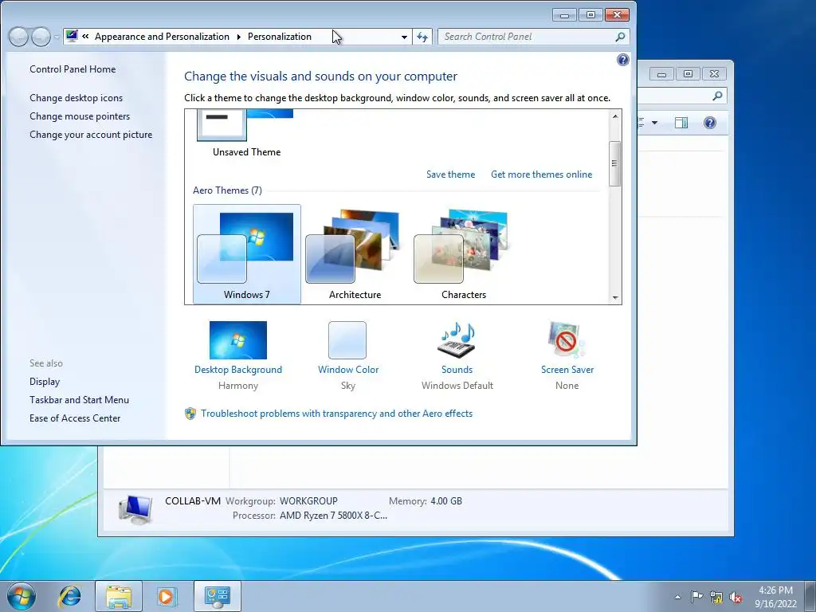This screenshot has height=612, width=816.
Task: Click the Screen Saver link text
Action: point(567,370)
